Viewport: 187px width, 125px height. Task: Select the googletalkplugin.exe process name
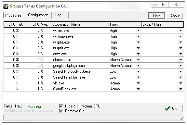pyautogui.click(x=69, y=66)
